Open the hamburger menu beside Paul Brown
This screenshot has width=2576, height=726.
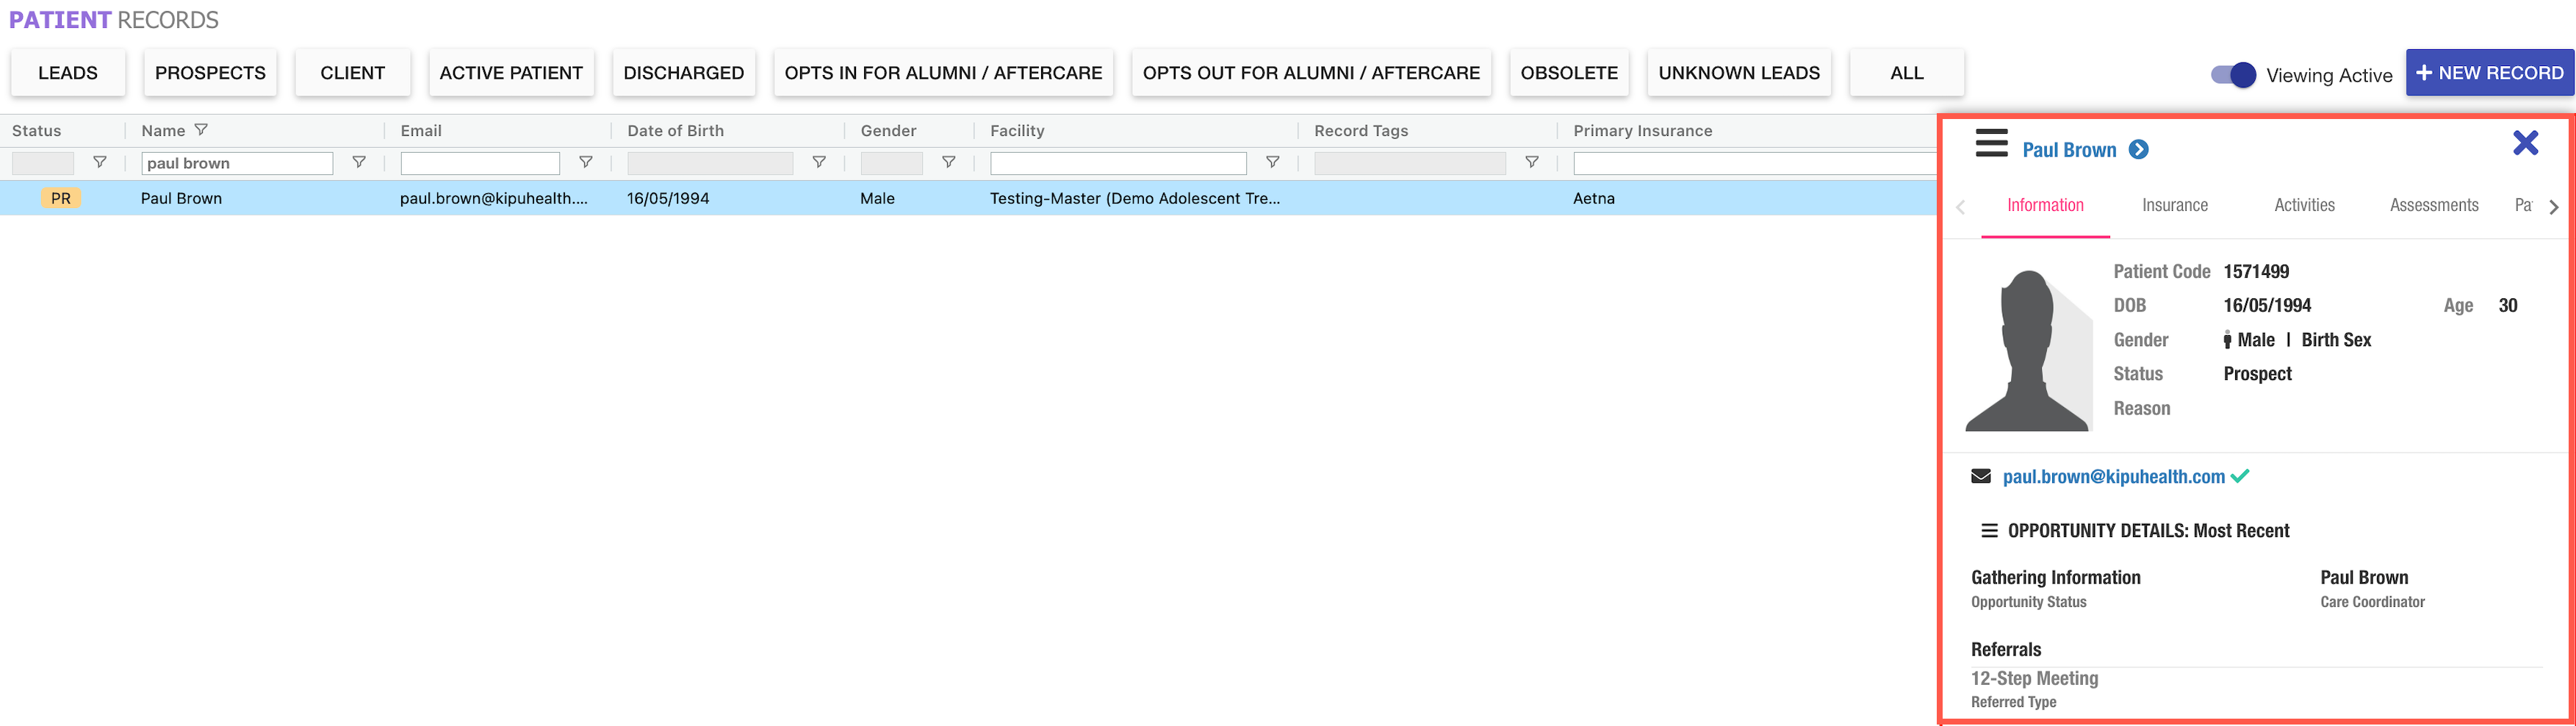1990,143
